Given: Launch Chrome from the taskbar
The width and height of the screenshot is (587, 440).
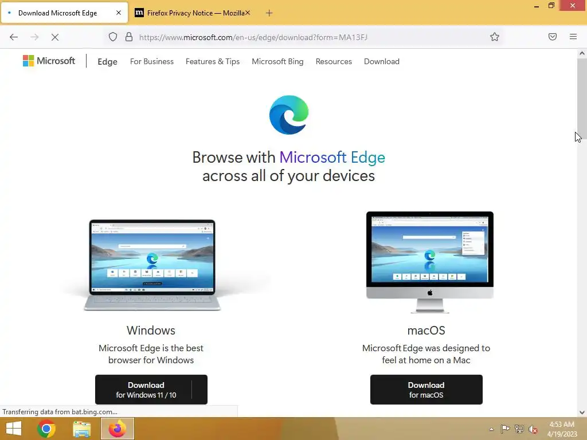Looking at the screenshot, I should [46, 429].
